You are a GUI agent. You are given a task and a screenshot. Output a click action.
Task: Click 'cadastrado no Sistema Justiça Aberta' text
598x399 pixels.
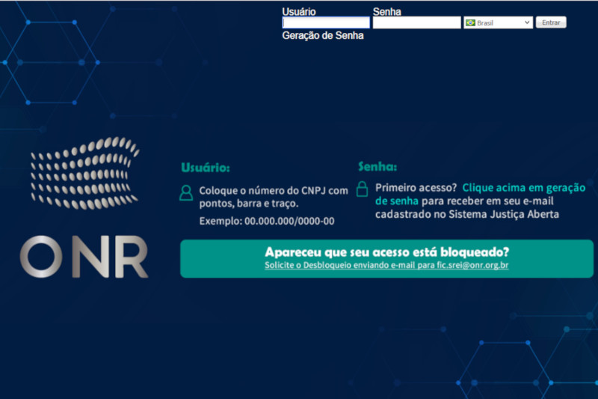466,214
